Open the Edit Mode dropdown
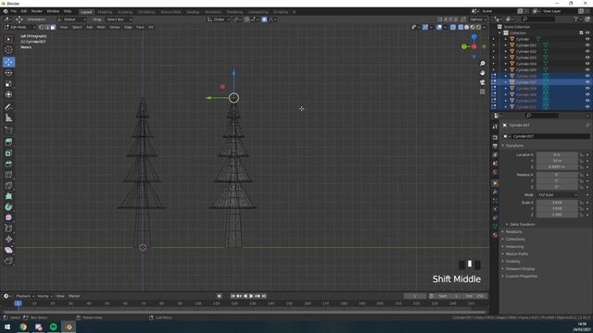593x333 pixels. tap(20, 27)
